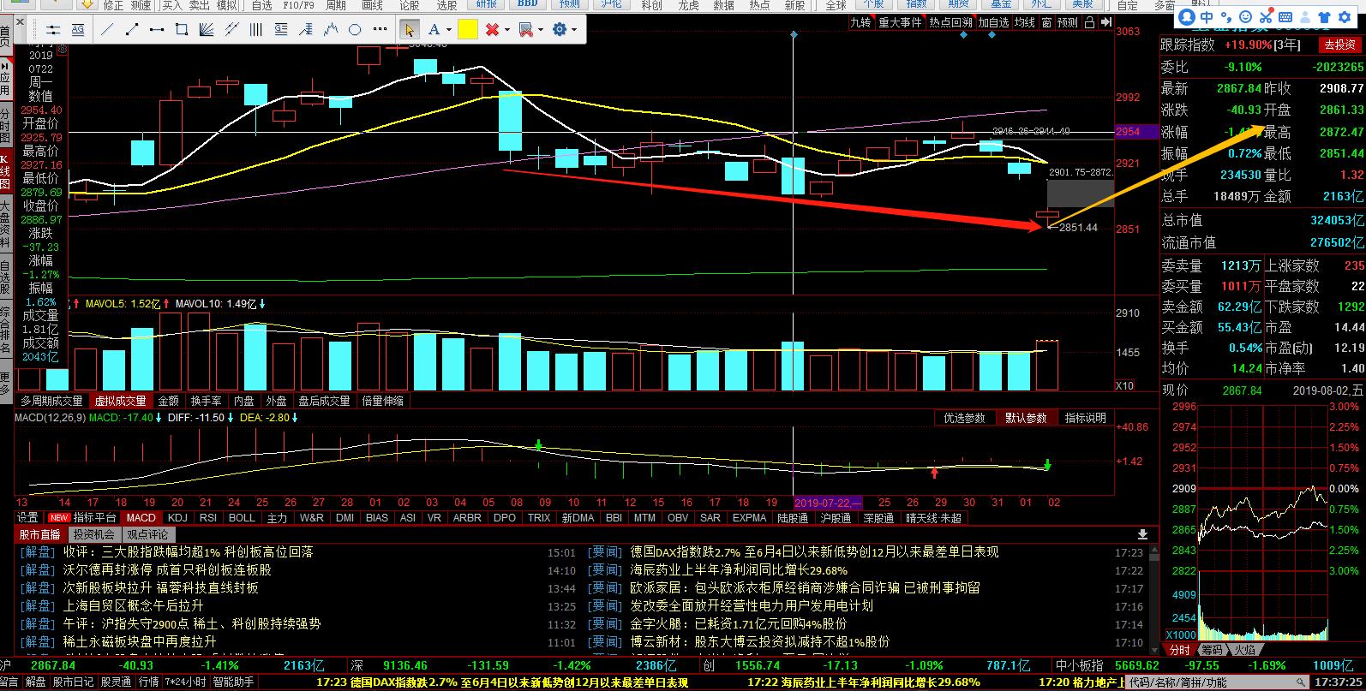Select the AG text label drawing tool
The height and width of the screenshot is (691, 1366).
pyautogui.click(x=78, y=29)
